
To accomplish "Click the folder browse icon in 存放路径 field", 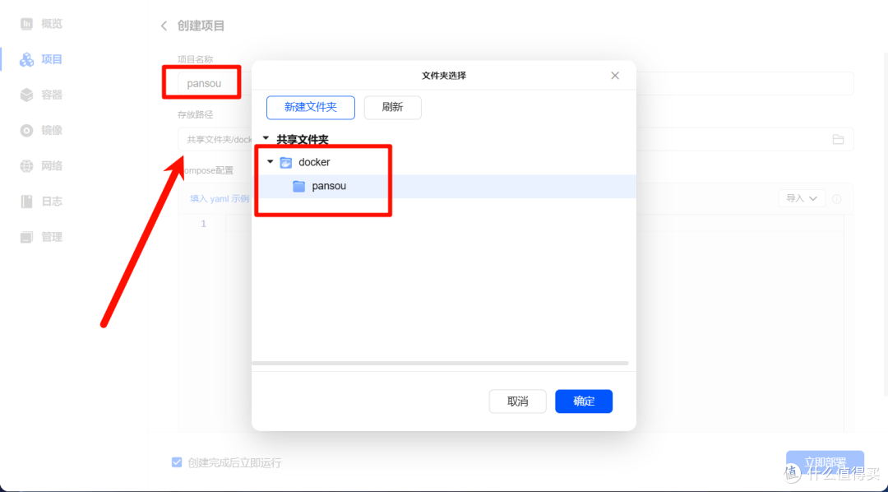I will click(x=838, y=139).
